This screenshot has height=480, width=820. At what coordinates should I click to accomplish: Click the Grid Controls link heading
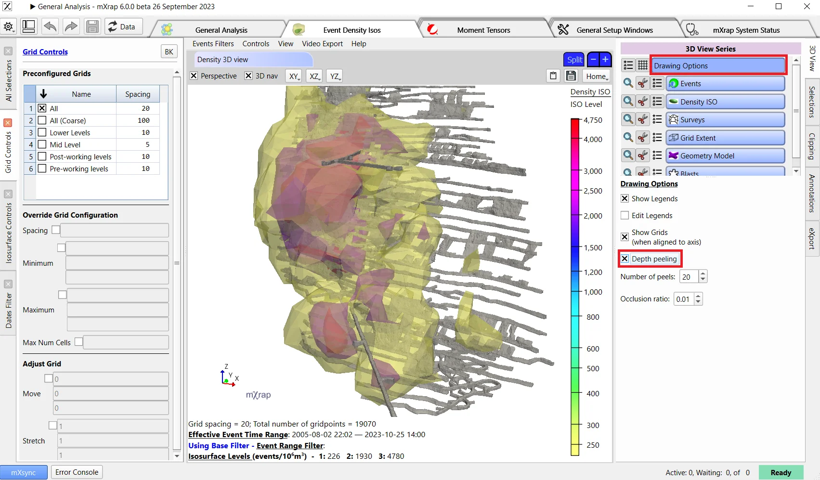(45, 52)
